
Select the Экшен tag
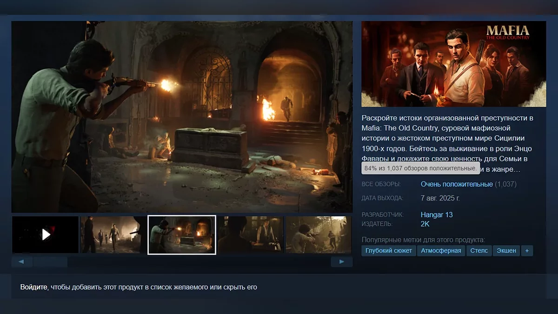[x=506, y=251]
